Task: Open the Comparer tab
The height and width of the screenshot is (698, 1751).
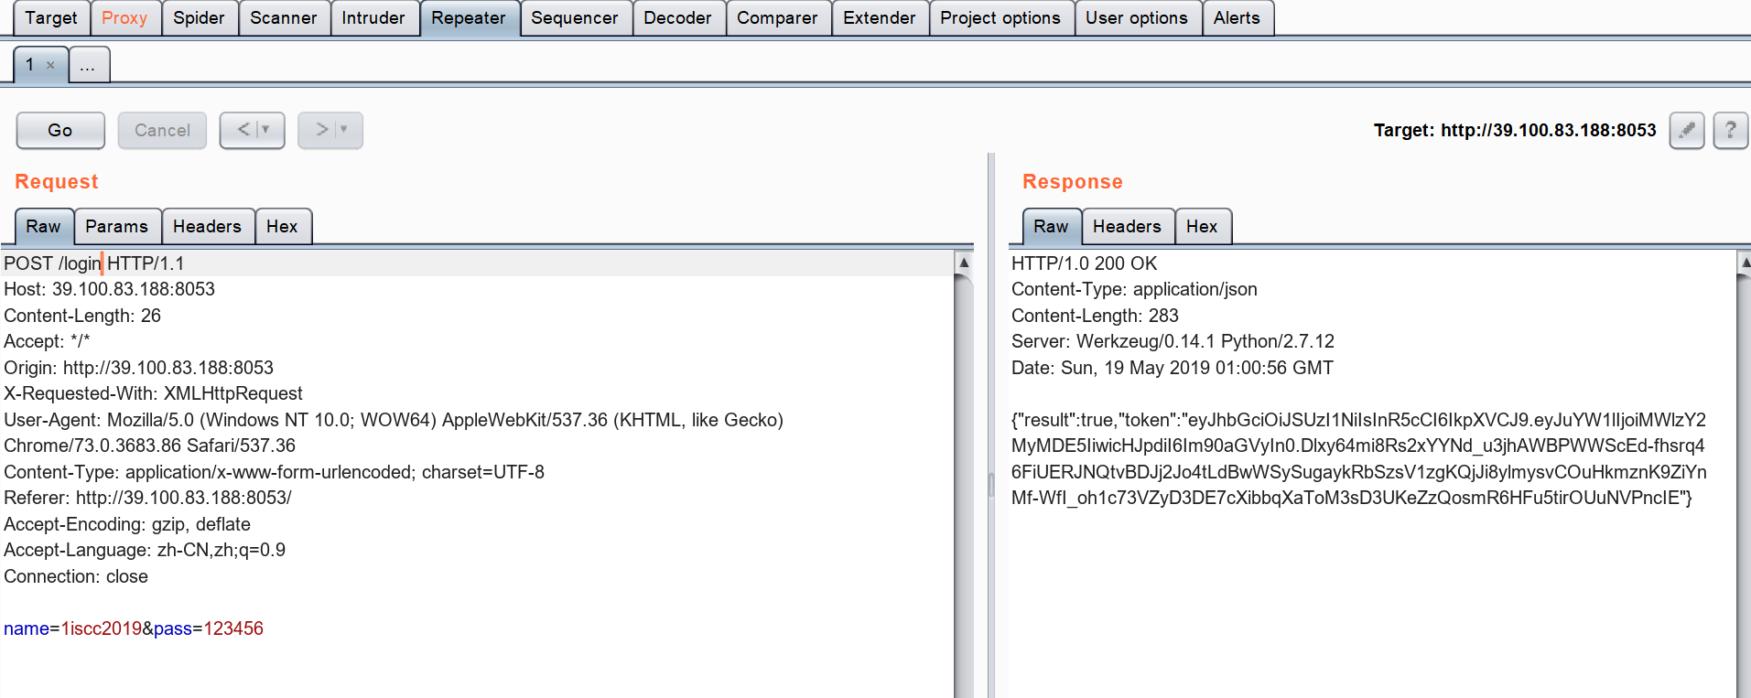Action: [x=777, y=18]
